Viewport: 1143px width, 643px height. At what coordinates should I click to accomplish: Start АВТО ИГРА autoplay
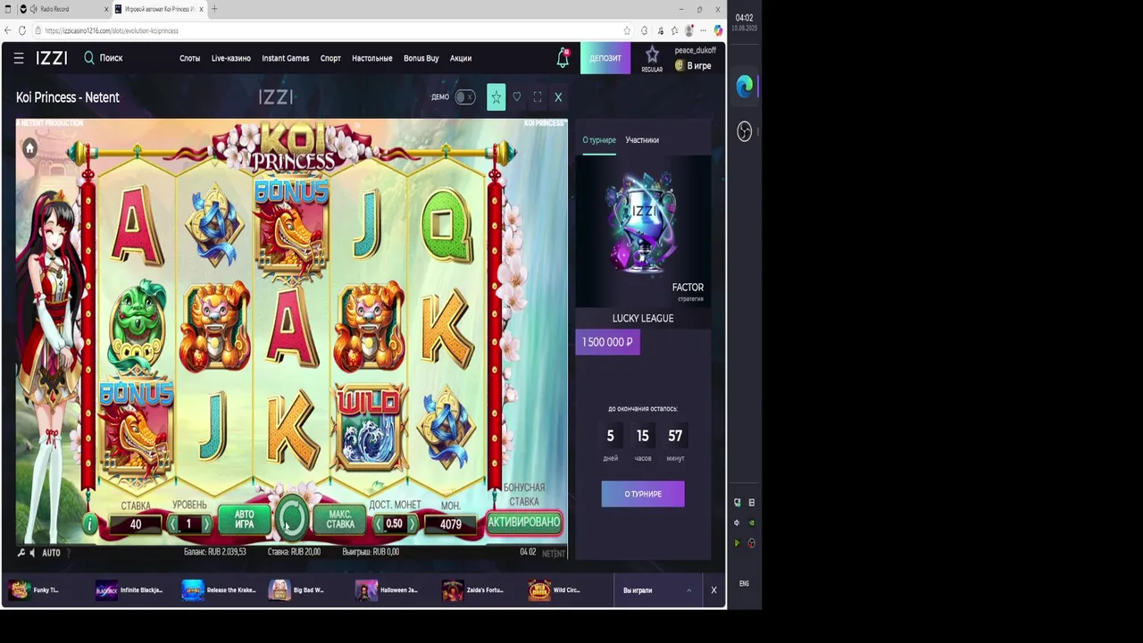click(245, 520)
